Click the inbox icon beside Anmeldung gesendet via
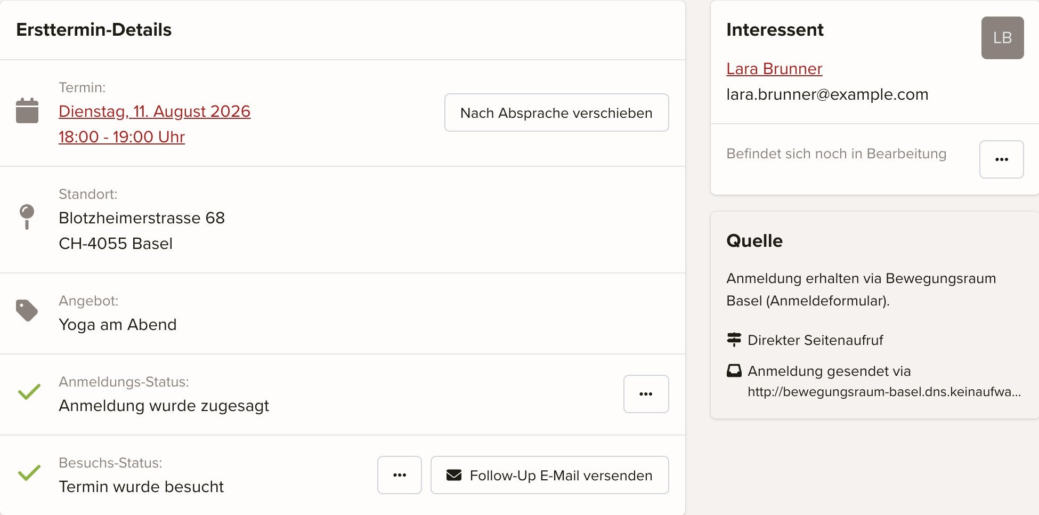Image resolution: width=1039 pixels, height=515 pixels. 734,371
